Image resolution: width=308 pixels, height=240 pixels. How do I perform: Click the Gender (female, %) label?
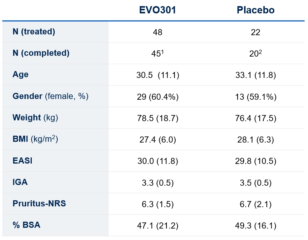click(x=51, y=96)
